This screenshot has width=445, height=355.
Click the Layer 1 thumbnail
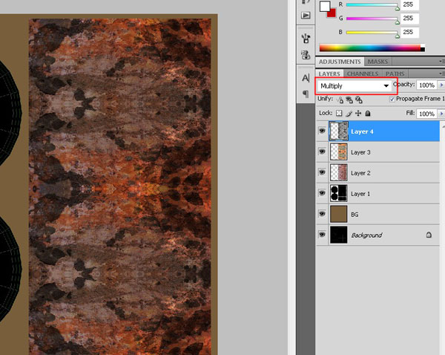point(338,193)
